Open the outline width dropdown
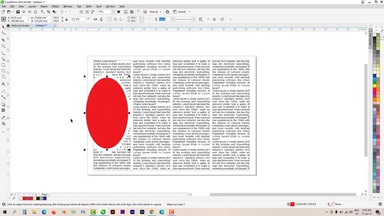Screen dimensions: 384x216 172,19
